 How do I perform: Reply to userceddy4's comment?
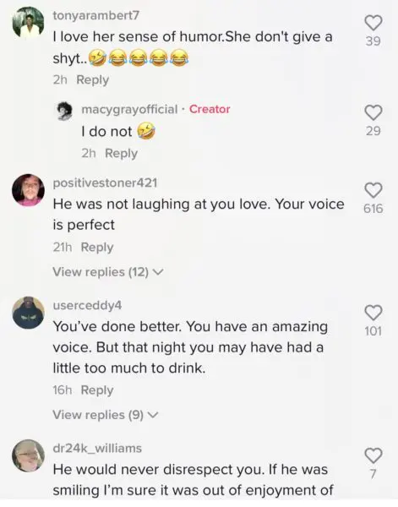[97, 390]
